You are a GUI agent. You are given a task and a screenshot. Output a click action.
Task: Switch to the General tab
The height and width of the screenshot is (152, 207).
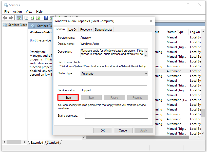(61, 29)
